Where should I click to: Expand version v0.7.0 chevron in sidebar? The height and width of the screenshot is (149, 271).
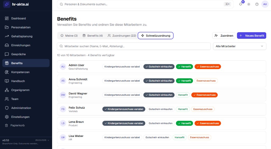click(x=48, y=140)
